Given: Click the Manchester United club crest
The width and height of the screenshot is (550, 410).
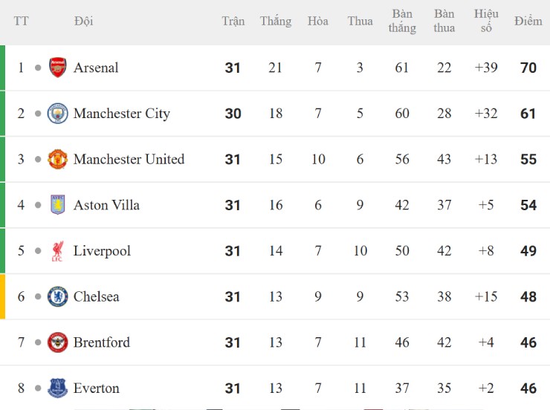Looking at the screenshot, I should pyautogui.click(x=57, y=159).
